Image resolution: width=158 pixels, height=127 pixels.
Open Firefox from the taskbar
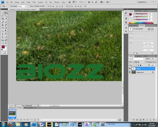(10, 124)
